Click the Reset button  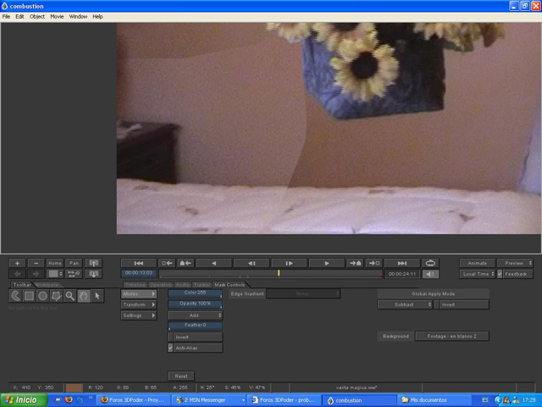coord(180,376)
